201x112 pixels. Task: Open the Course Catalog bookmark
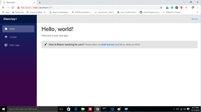(x=36, y=12)
